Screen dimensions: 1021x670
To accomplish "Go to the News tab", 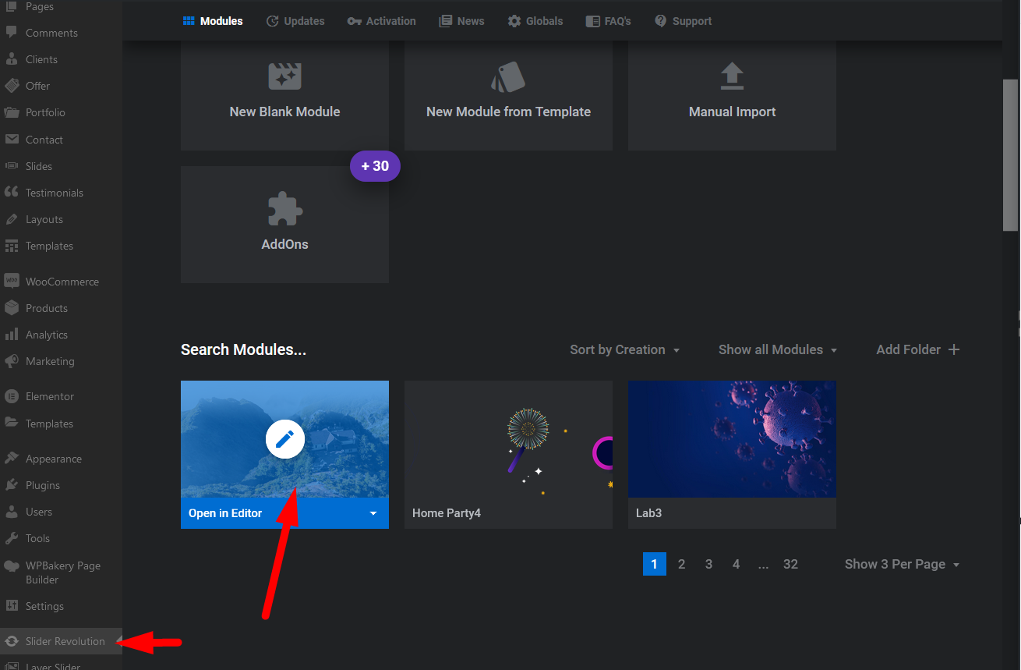I will 461,21.
